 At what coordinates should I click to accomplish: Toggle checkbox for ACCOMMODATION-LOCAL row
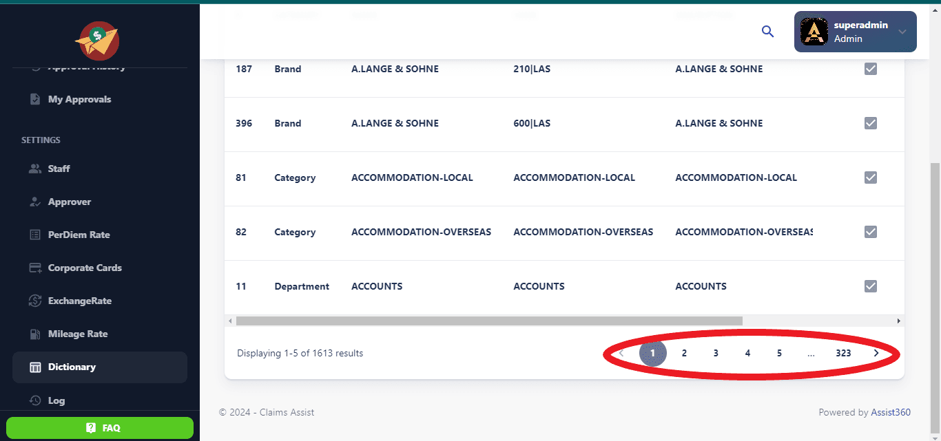870,178
